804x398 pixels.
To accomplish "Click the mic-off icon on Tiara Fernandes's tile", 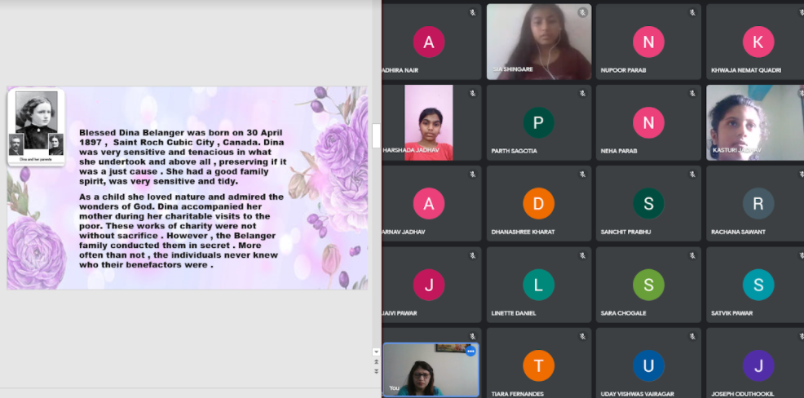I will [582, 336].
